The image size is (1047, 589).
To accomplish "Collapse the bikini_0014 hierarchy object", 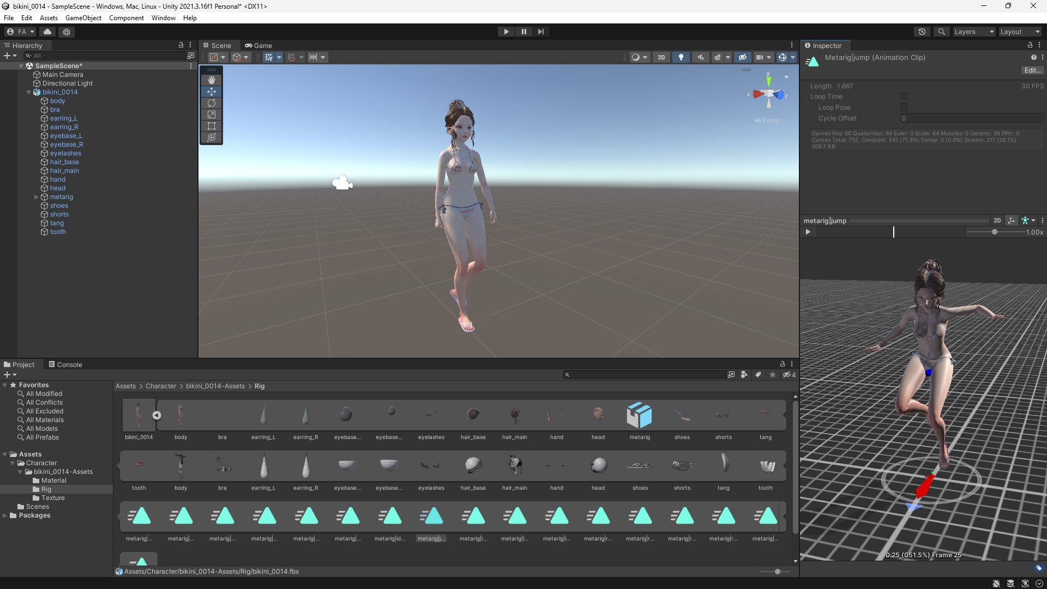I will coord(29,92).
